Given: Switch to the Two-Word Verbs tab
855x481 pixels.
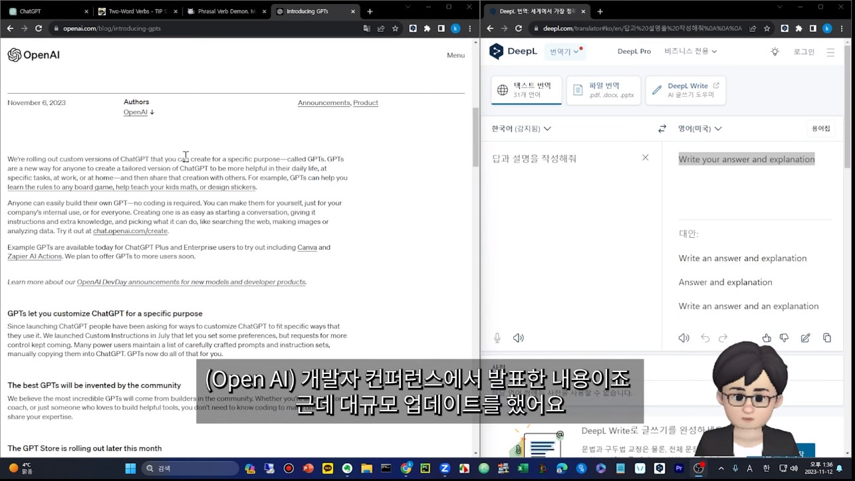Looking at the screenshot, I should (x=137, y=11).
